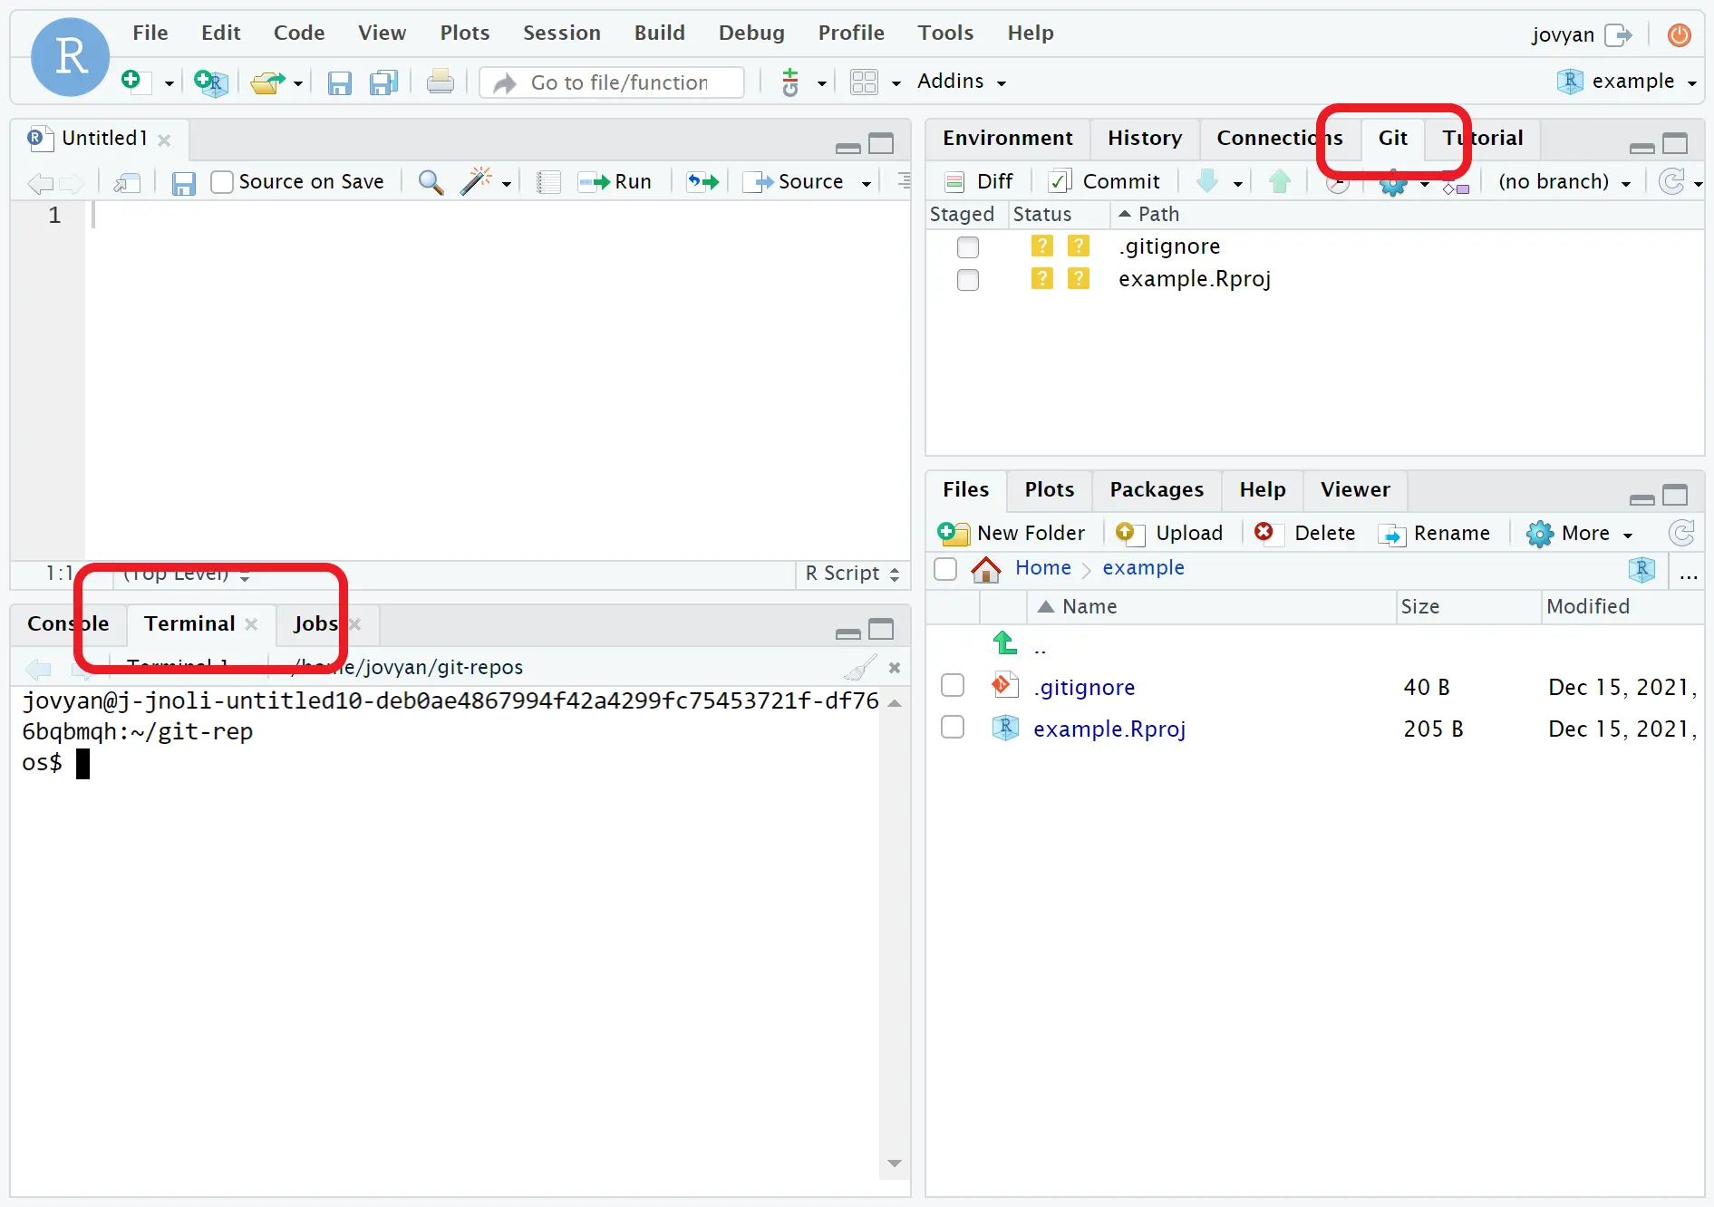Select the example.Rproj checkbox in Files pane

click(x=952, y=728)
